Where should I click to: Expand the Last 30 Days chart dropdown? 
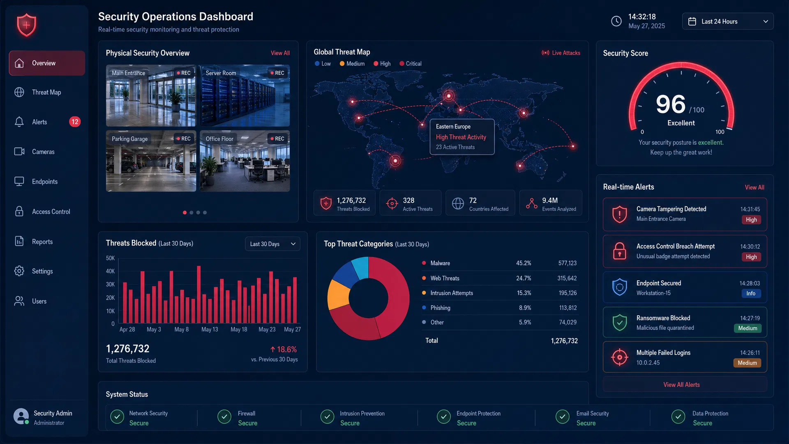click(272, 244)
